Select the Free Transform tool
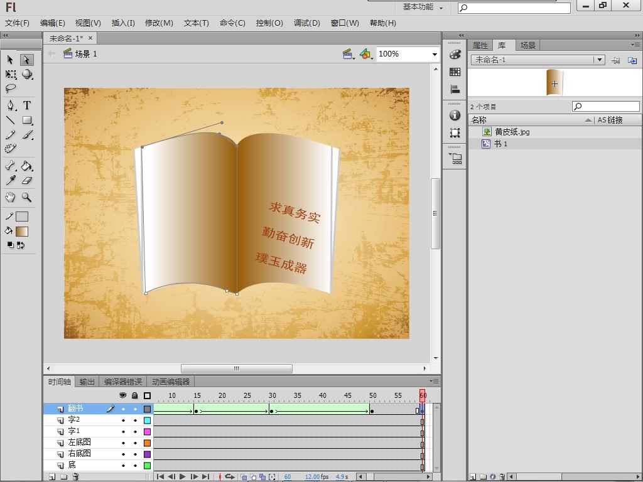The height and width of the screenshot is (482, 643). [x=11, y=74]
